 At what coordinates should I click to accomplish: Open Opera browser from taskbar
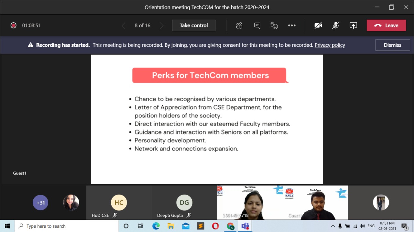tap(215, 226)
